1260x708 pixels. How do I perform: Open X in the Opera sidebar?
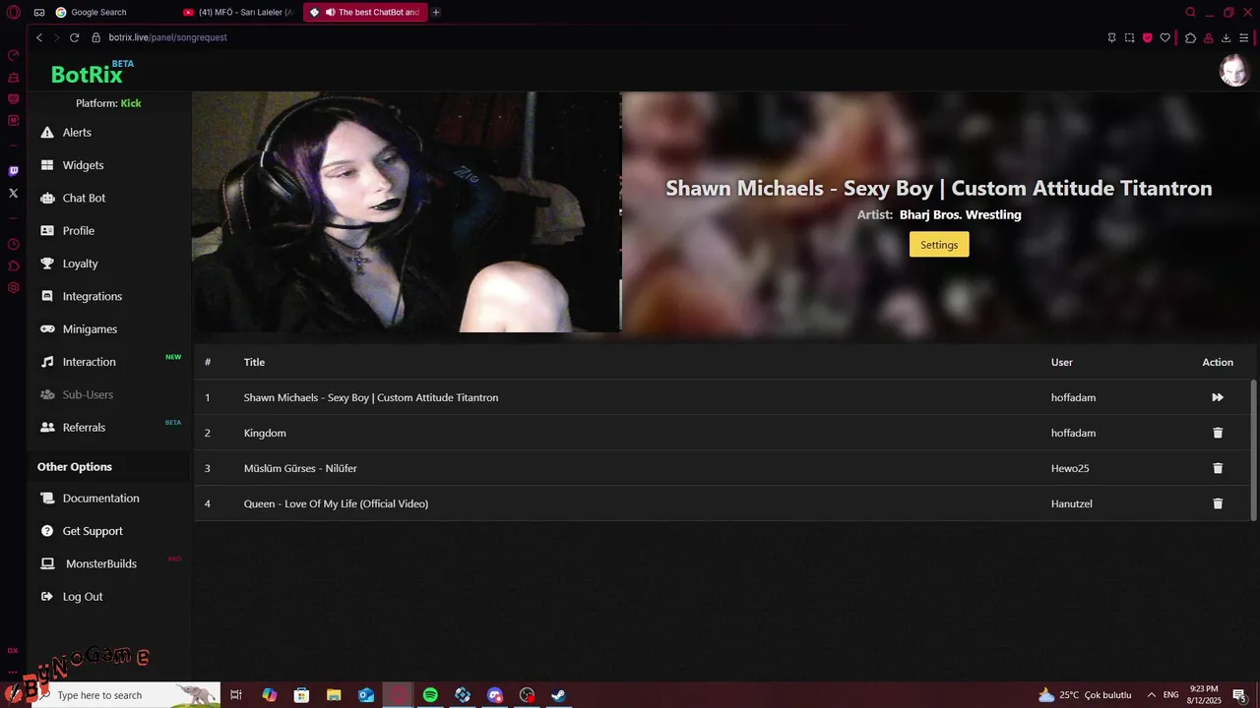(14, 193)
